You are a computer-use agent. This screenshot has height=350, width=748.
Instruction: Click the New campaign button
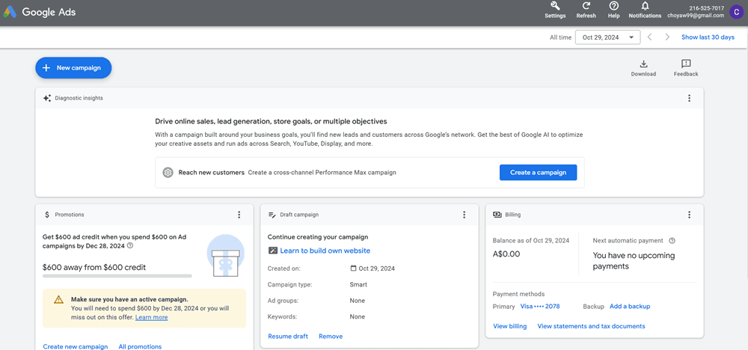coord(73,68)
